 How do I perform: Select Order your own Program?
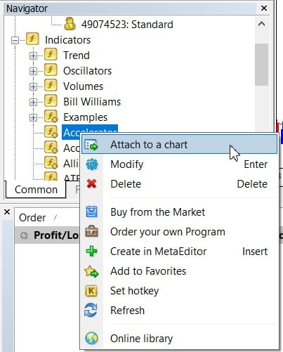pos(179,232)
